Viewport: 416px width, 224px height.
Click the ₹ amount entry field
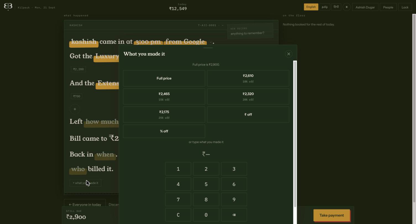pyautogui.click(x=206, y=154)
